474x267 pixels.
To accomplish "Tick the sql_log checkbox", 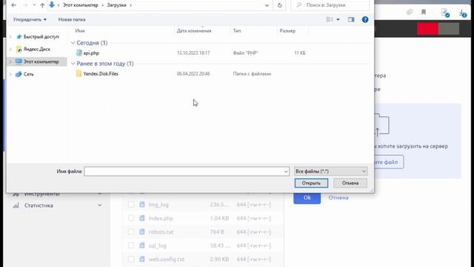I will (131, 245).
